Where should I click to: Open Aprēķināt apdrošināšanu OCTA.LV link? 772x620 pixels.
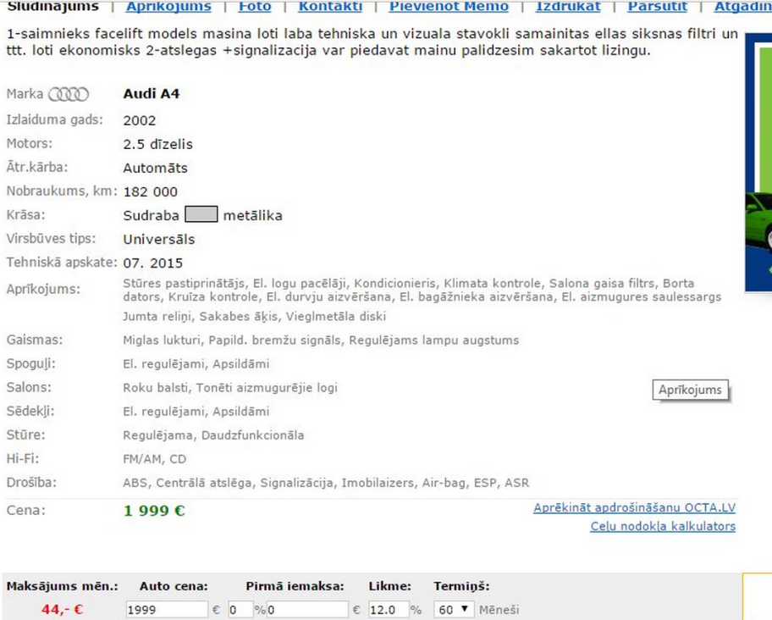[x=634, y=507]
